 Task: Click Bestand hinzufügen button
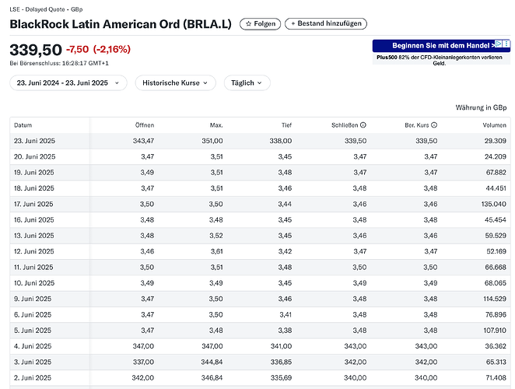(x=326, y=23)
